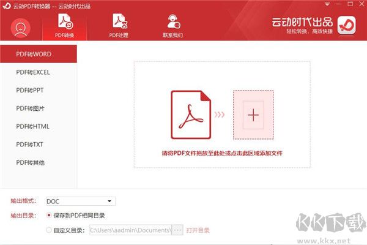This screenshot has width=367, height=245.
Task: Click the custom directory path field
Action: pyautogui.click(x=131, y=230)
